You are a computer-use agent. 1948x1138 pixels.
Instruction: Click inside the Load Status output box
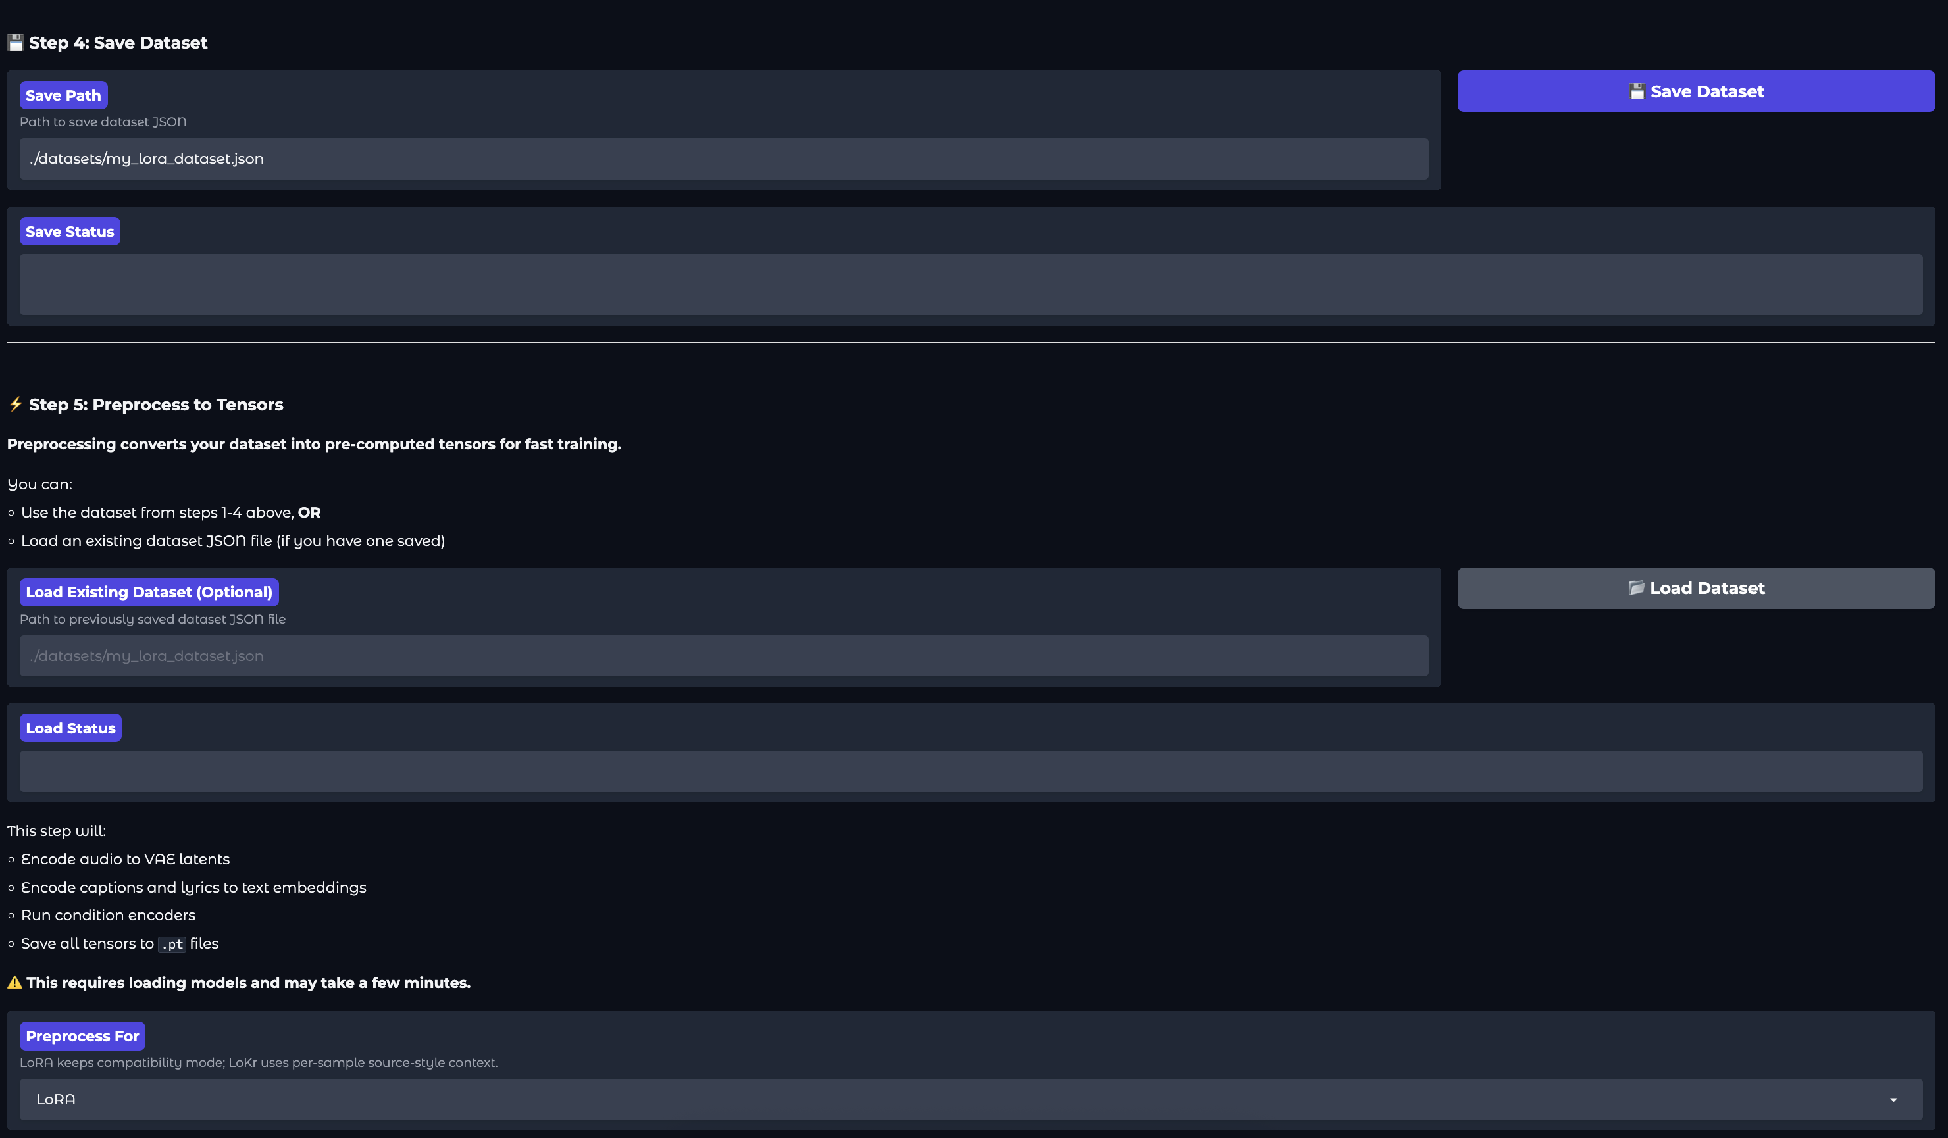[x=970, y=771]
